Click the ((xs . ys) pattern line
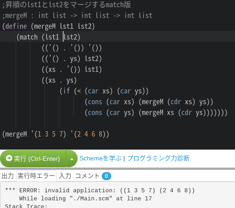Image resolution: width=235 pixels, height=208 pixels. click(x=59, y=80)
